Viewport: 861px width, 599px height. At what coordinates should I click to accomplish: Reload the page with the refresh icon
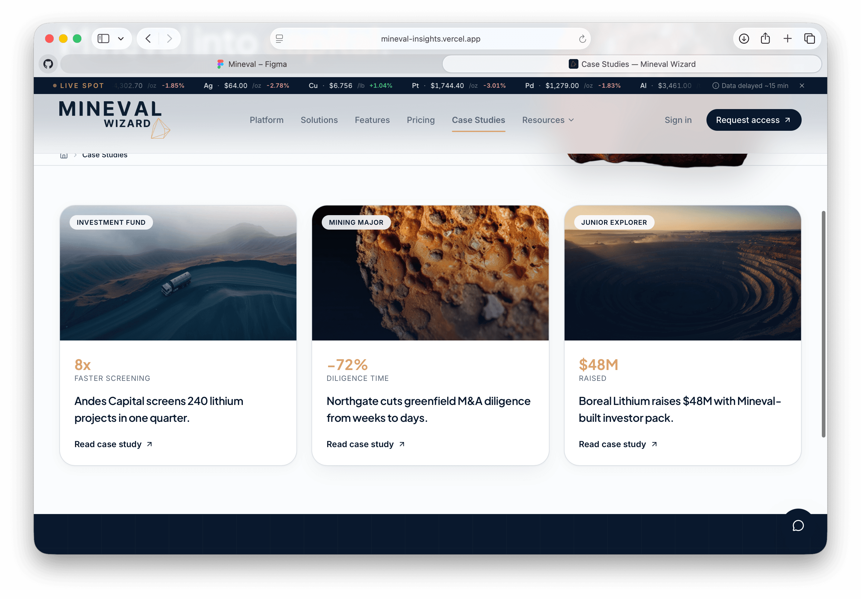click(x=582, y=39)
